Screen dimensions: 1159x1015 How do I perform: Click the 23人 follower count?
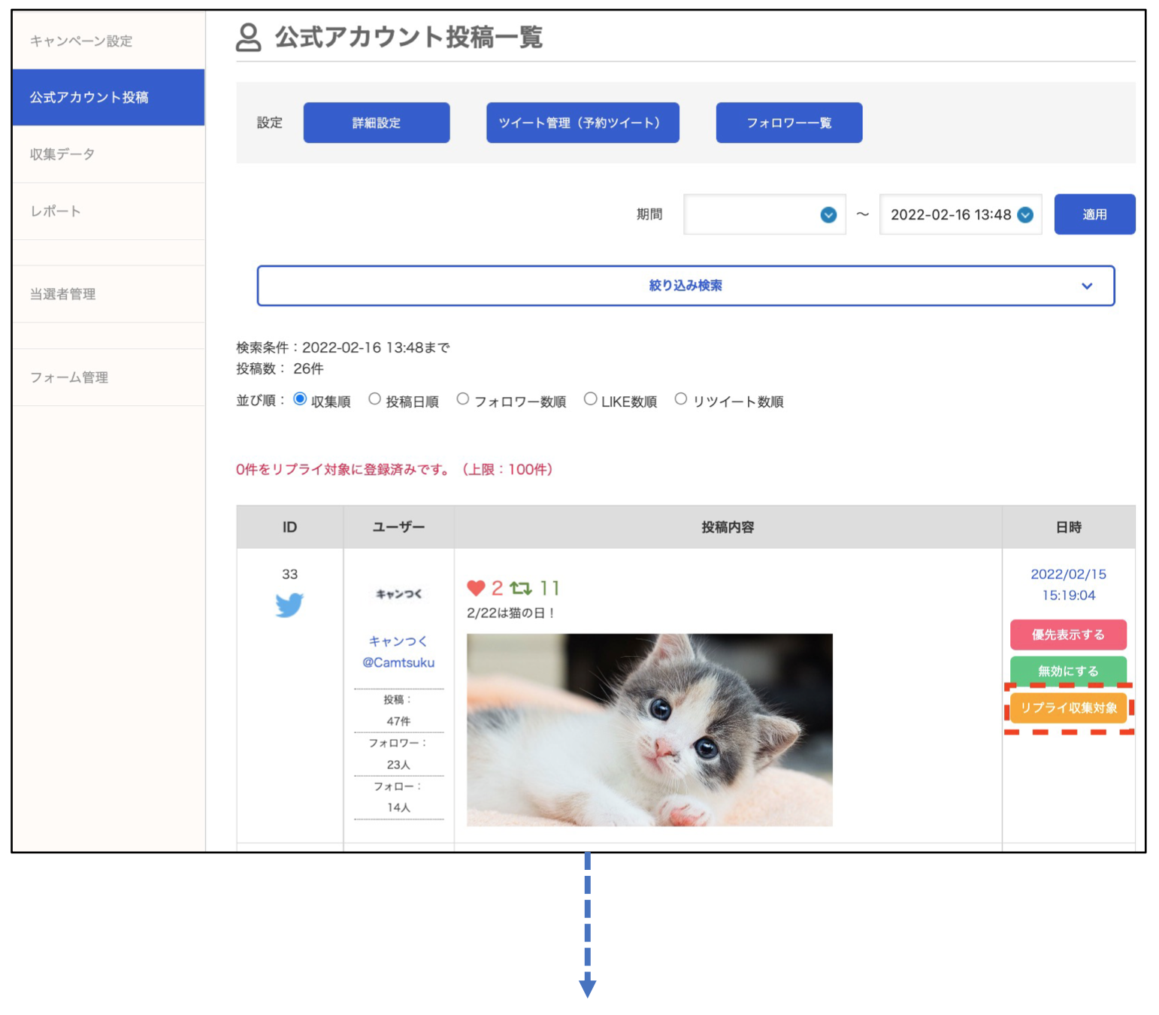point(398,765)
